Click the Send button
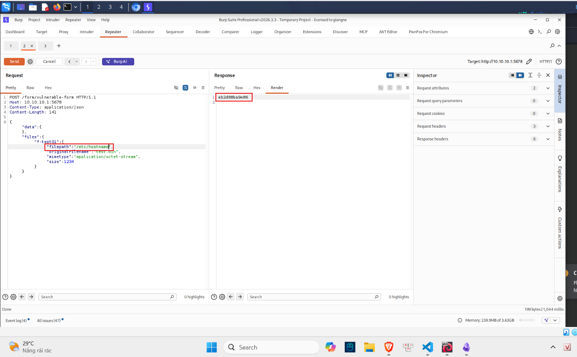This screenshot has height=357, width=577. pyautogui.click(x=14, y=61)
